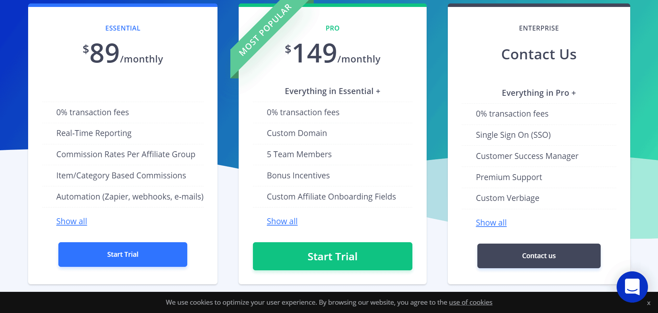Click the $89 monthly price

coord(123,54)
